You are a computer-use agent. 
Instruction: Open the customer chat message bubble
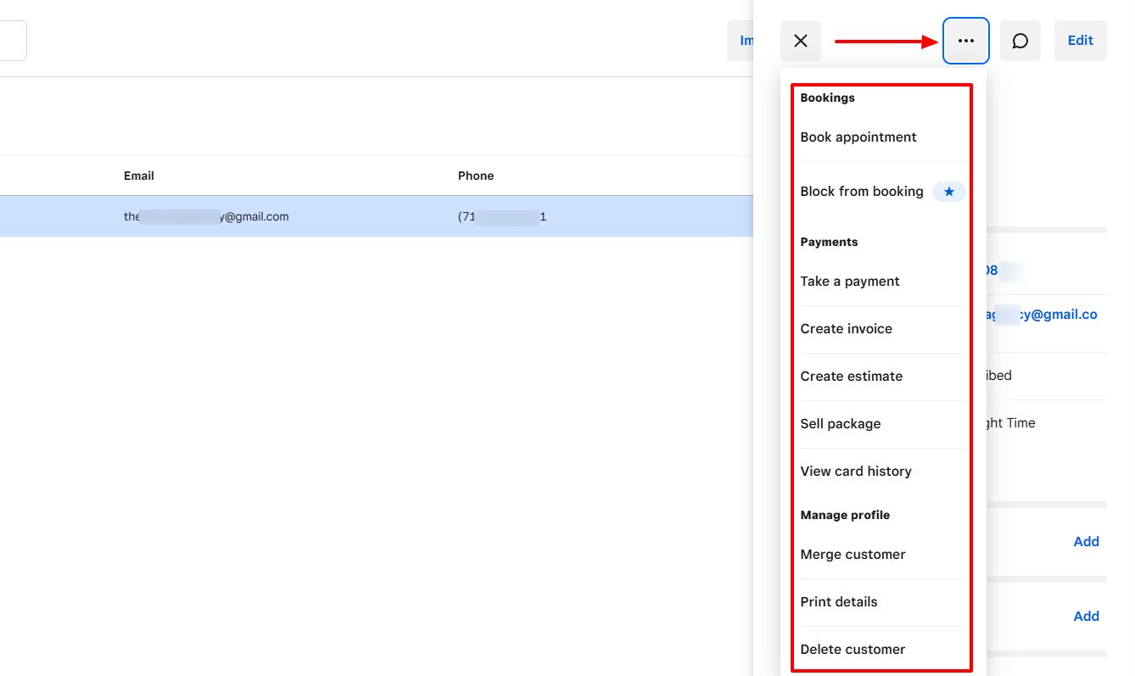(x=1020, y=40)
